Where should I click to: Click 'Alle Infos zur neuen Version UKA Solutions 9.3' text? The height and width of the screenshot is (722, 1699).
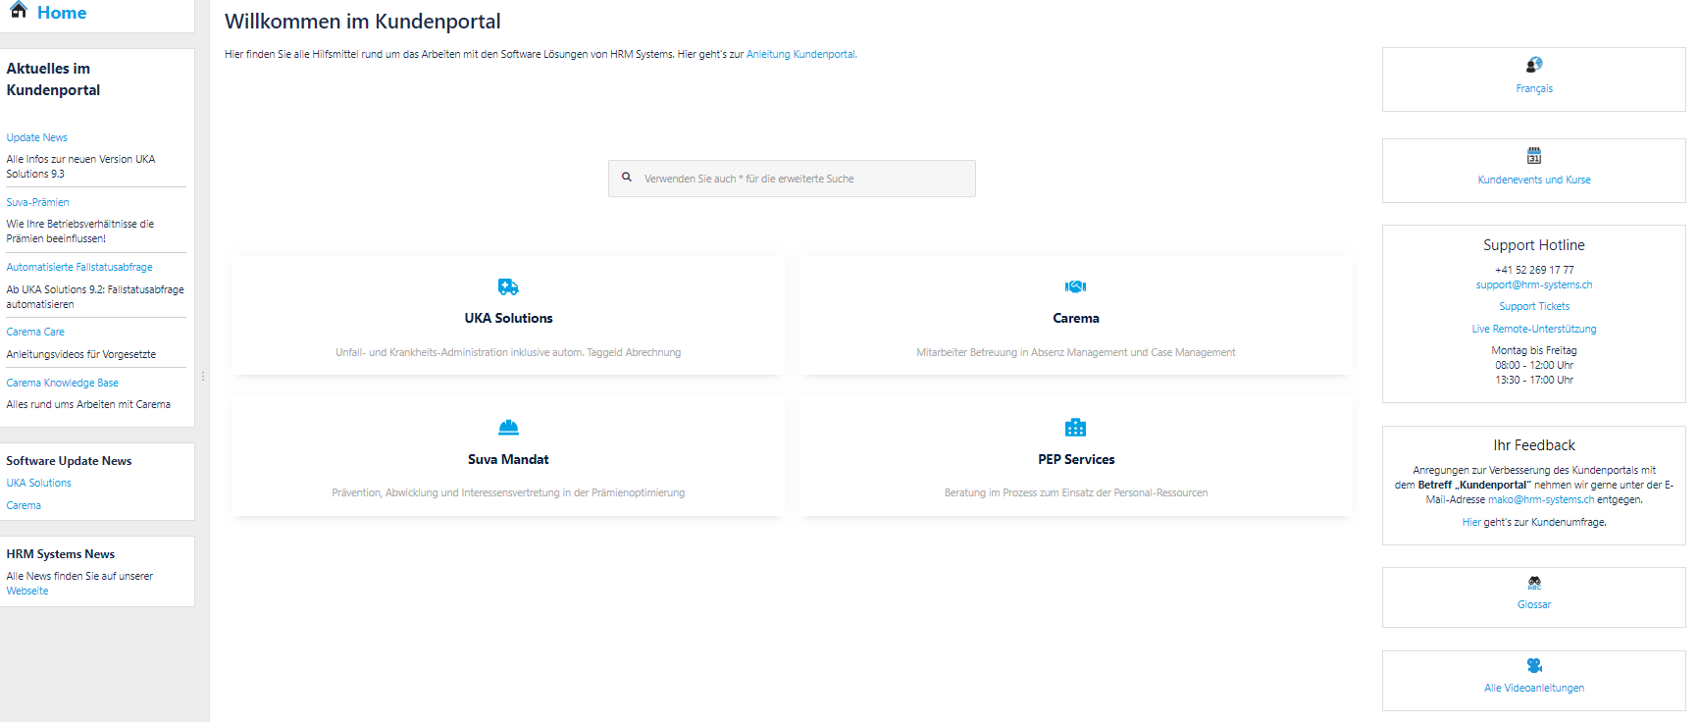click(x=80, y=166)
